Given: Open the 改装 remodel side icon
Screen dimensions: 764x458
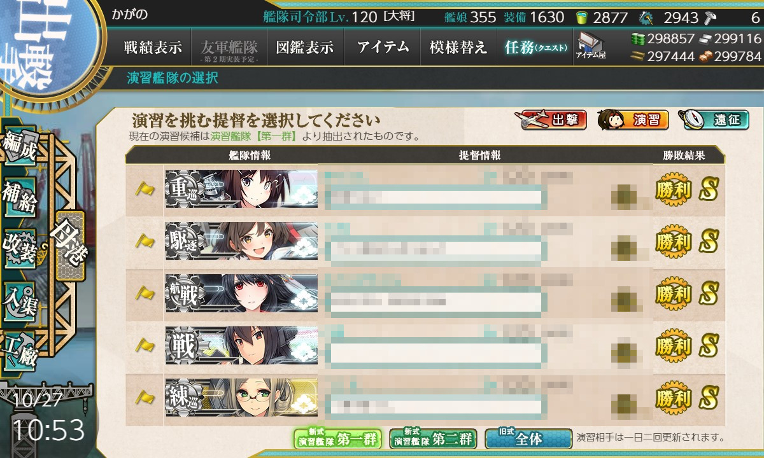Looking at the screenshot, I should [20, 248].
